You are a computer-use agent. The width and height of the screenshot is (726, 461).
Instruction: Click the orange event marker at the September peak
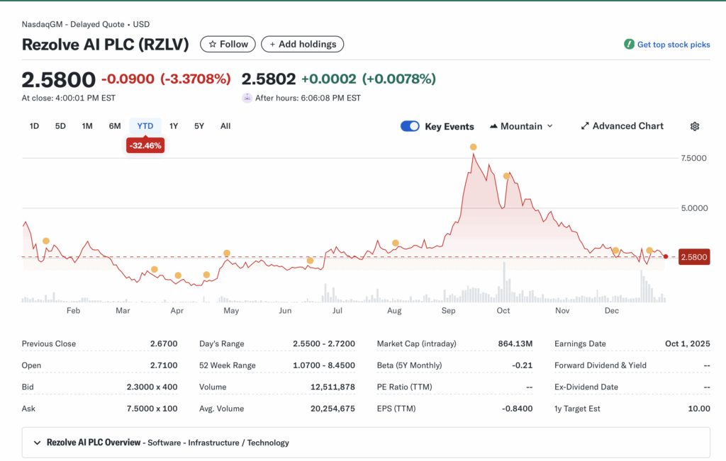pyautogui.click(x=474, y=147)
